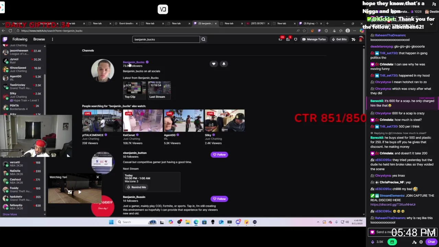Viewport: 439px width, 247px height.
Task: Send message with purple Chat button
Action: coord(431,242)
